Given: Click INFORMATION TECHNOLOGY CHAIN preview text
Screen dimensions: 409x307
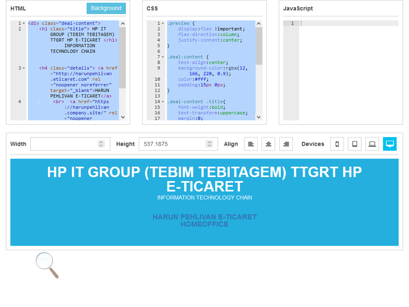Looking at the screenshot, I should click(x=204, y=198).
